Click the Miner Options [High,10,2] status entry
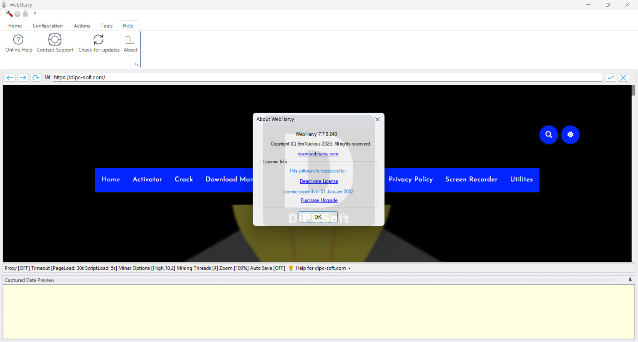638x342 pixels. (147, 268)
